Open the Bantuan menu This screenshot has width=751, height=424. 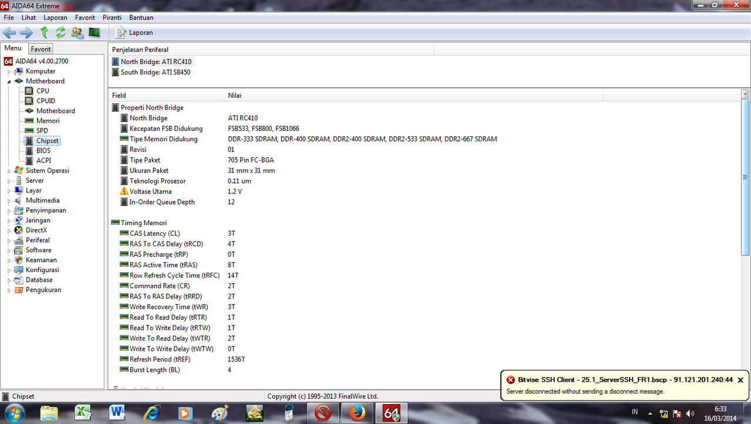tap(141, 18)
